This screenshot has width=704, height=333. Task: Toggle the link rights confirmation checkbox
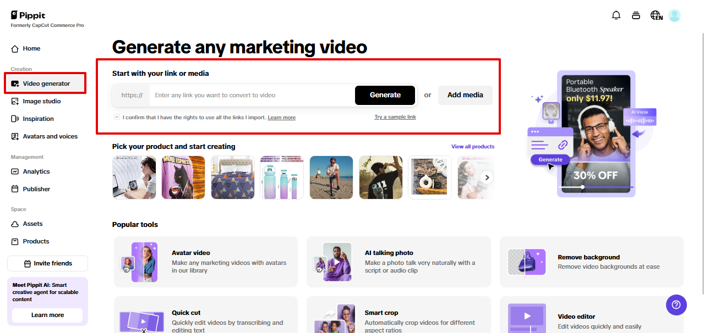pos(116,116)
